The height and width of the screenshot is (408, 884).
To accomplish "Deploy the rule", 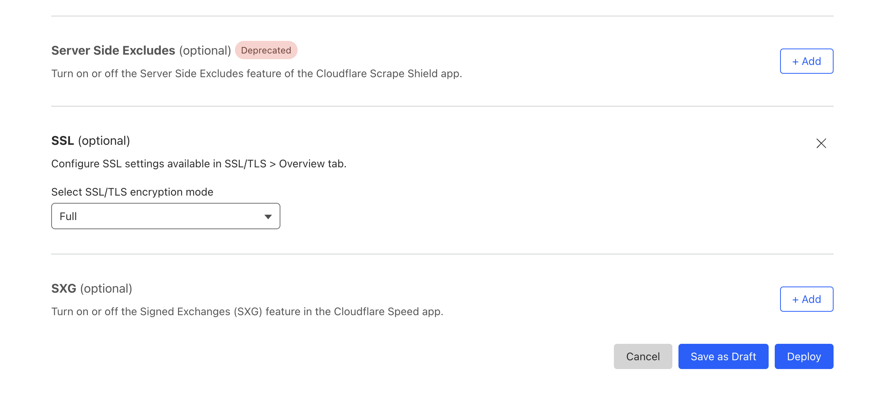I will coord(804,356).
